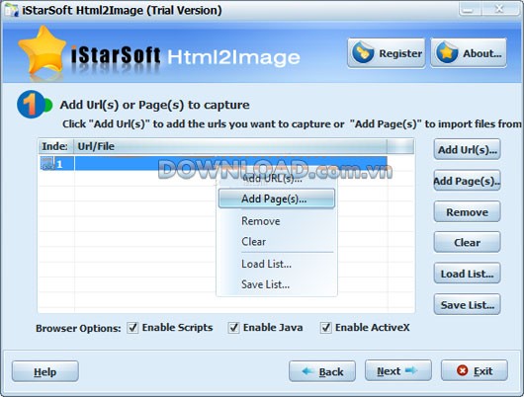Click the step 1 number badge
This screenshot has height=397, width=524.
pyautogui.click(x=31, y=105)
